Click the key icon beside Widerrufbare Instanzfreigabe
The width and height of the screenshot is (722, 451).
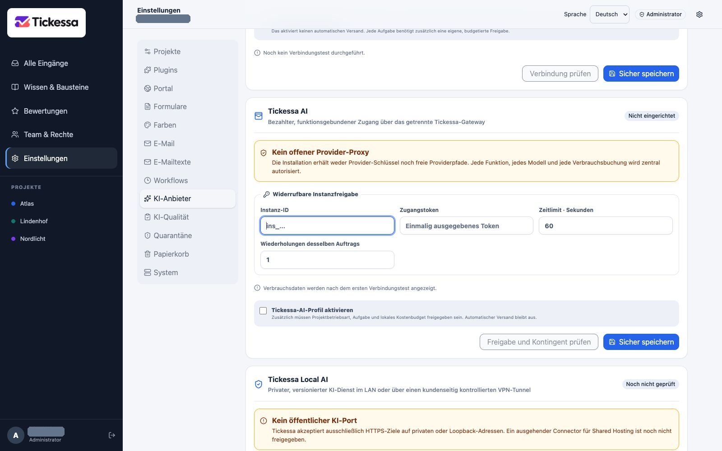point(267,194)
